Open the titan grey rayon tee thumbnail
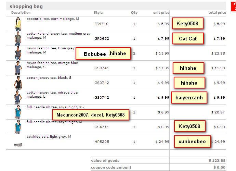This screenshot has height=171, width=236. click(18, 53)
